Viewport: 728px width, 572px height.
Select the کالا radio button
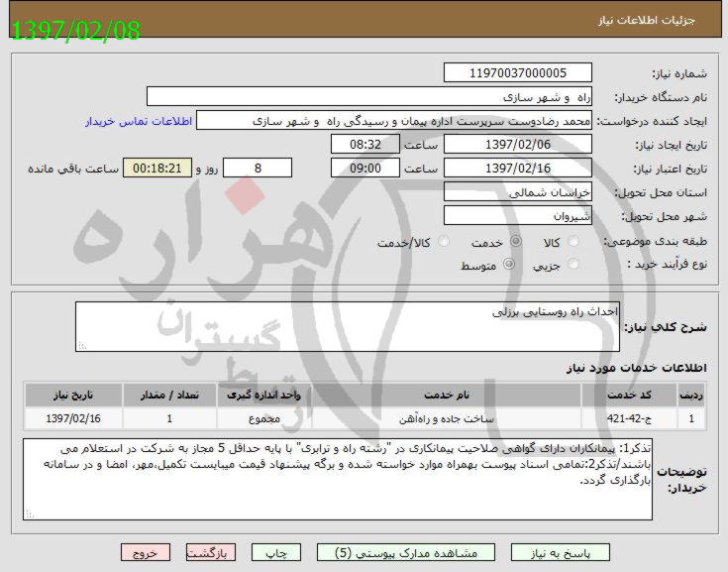coord(573,241)
